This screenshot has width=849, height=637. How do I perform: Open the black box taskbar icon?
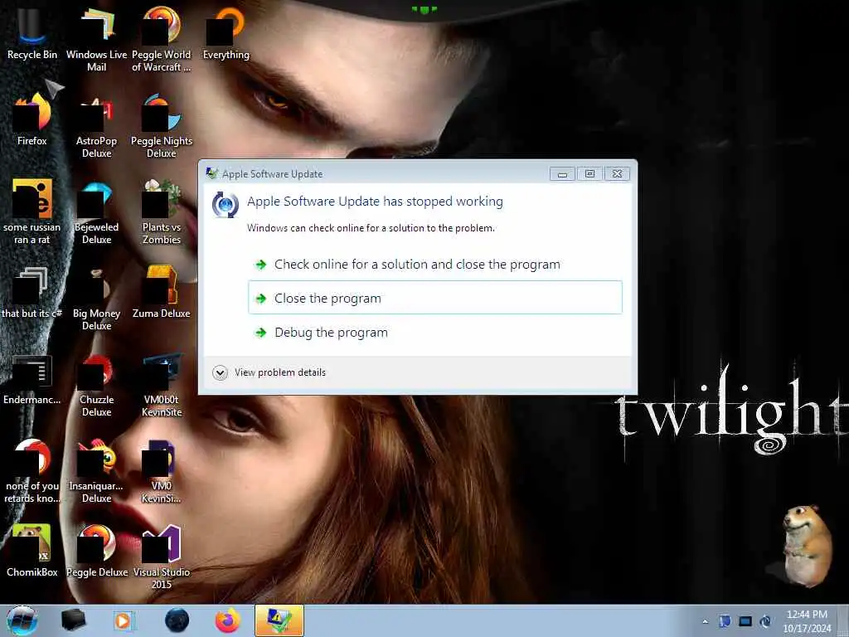point(74,620)
